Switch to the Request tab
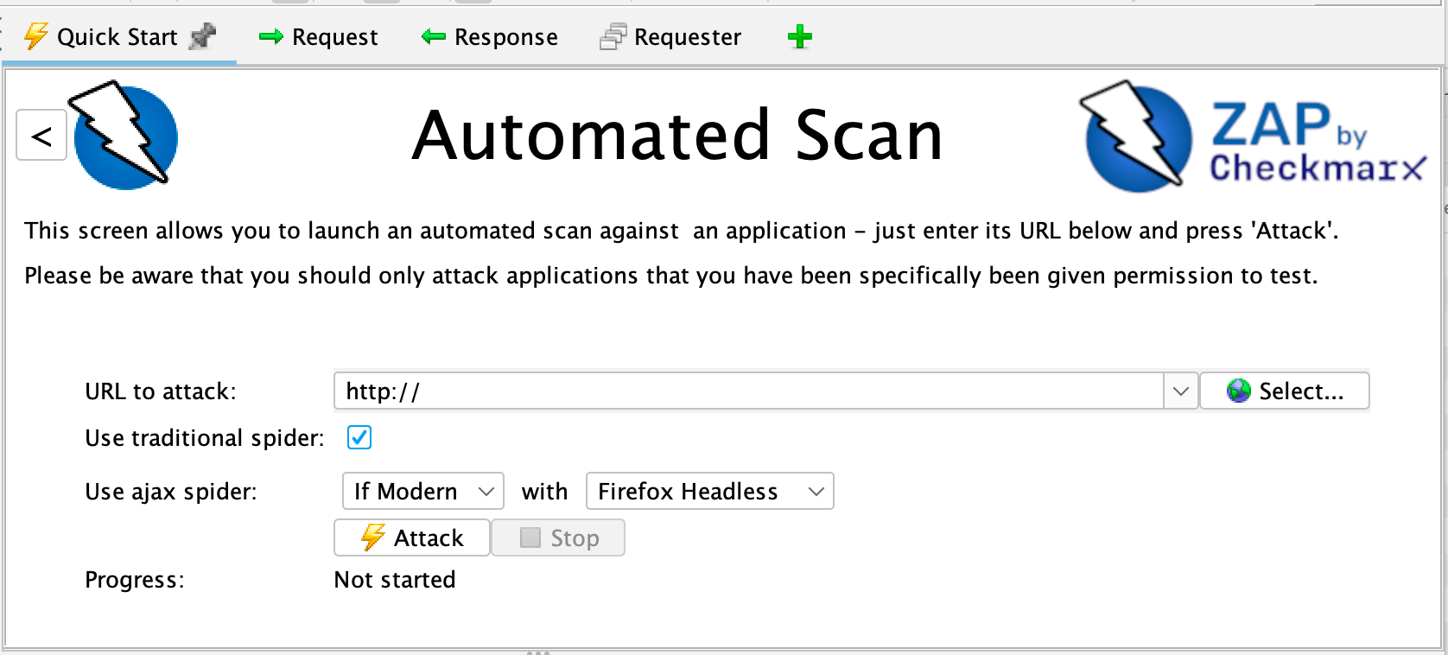 pos(334,37)
